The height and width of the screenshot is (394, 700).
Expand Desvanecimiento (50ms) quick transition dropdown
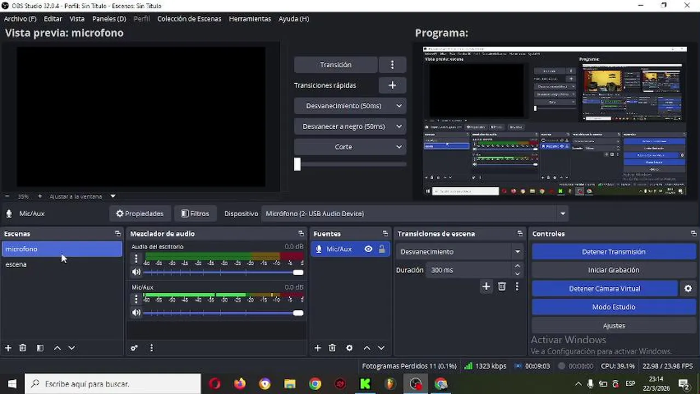tap(399, 106)
